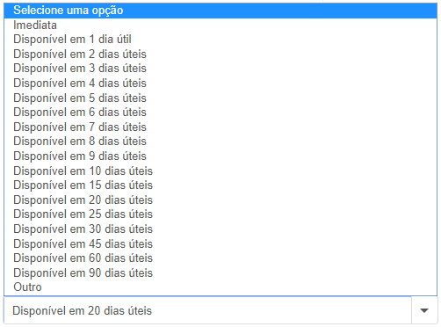Screen dimensions: 441x327
Task: Select 'Disponível em 1 dia útil'
Action: 220,40
